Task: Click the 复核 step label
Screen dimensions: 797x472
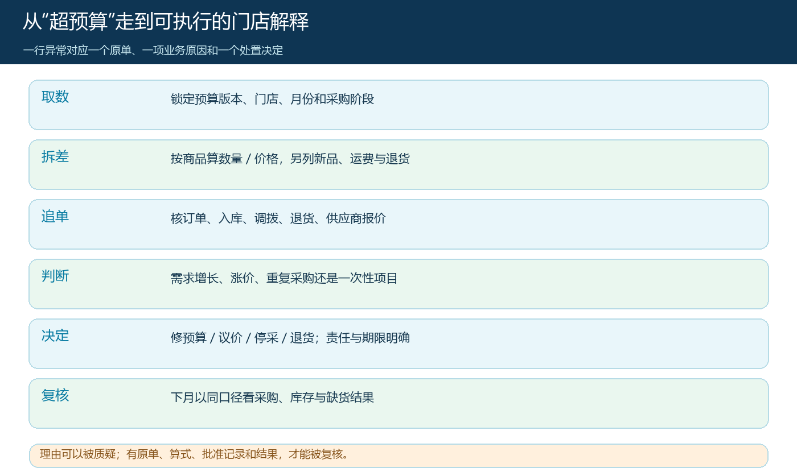Action: click(55, 395)
